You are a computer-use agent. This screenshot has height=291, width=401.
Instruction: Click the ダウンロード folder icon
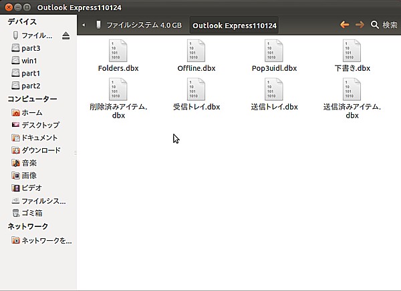[x=15, y=150]
